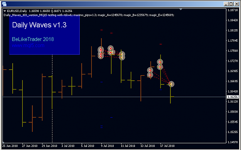Close the chart window

236,4
